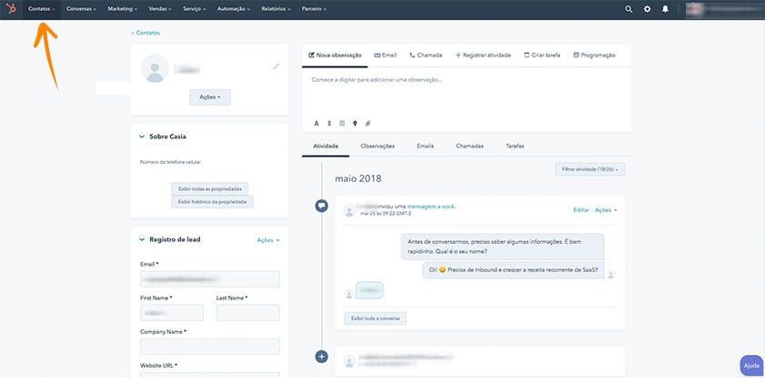Open Filtrar atividade (18/26) dropdown
The width and height of the screenshot is (765, 383).
pos(589,169)
